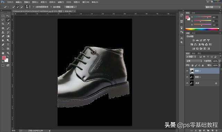
Task: Select the Dodge tool
Action: [x=8, y=40]
